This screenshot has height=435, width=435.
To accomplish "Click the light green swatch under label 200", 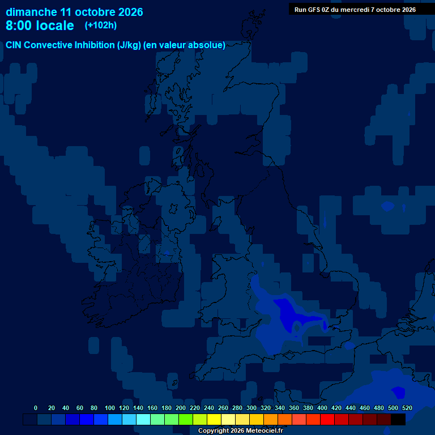I will pos(172,419).
